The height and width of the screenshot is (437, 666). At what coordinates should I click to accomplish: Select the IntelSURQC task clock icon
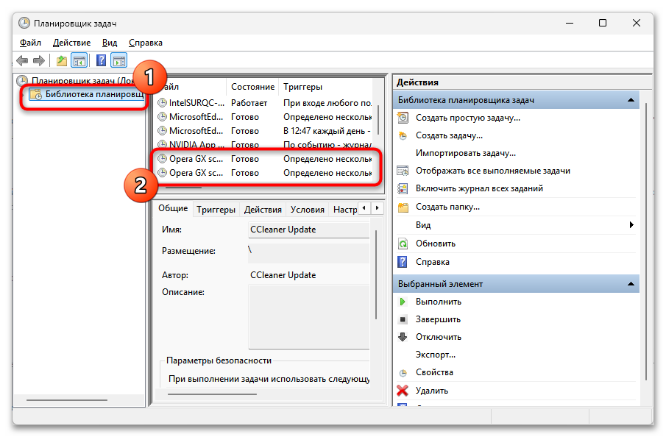coord(162,103)
